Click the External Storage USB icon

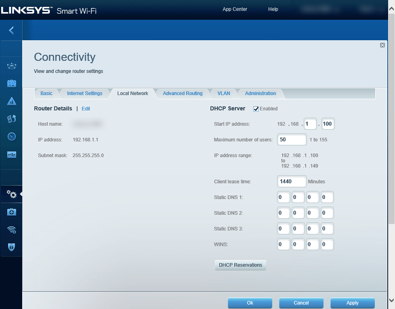click(11, 154)
